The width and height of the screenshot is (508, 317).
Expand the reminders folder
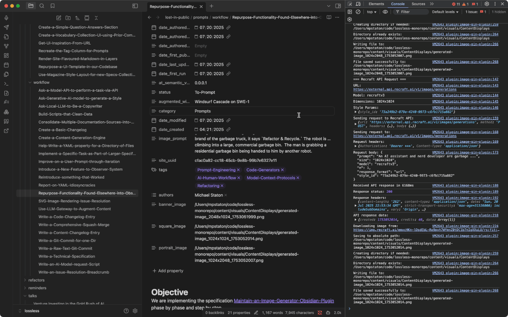click(25, 288)
